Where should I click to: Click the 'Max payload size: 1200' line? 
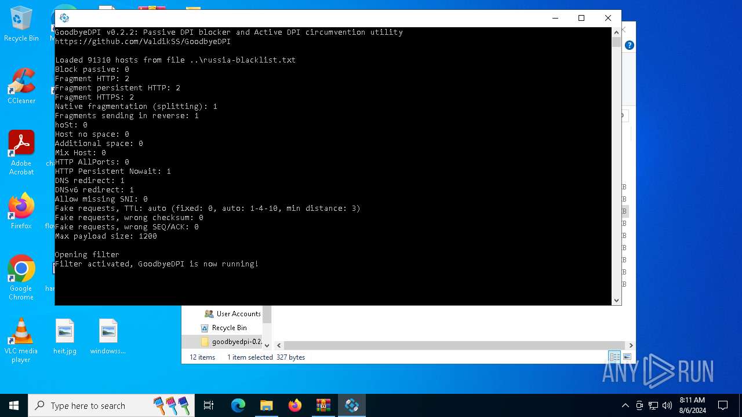click(106, 236)
